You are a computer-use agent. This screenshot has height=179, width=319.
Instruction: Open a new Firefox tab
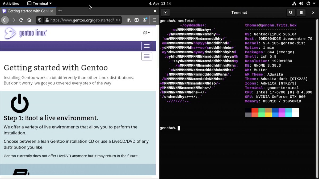pyautogui.click(x=60, y=11)
